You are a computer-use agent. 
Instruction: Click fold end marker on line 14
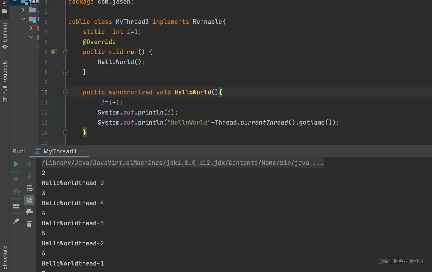pyautogui.click(x=65, y=132)
